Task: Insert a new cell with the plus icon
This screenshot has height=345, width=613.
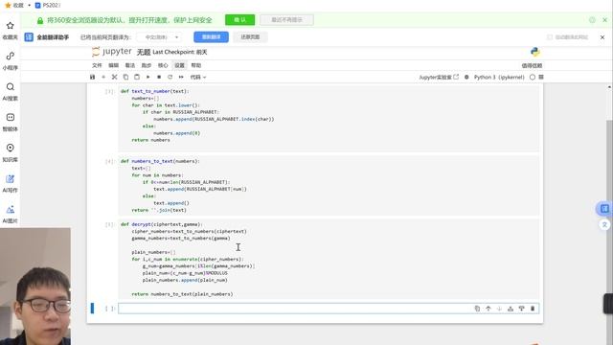Action: tap(103, 77)
